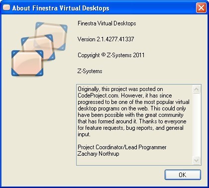The height and width of the screenshot is (188, 209).
Task: Click the small title bar app icon
Action: click(6, 7)
